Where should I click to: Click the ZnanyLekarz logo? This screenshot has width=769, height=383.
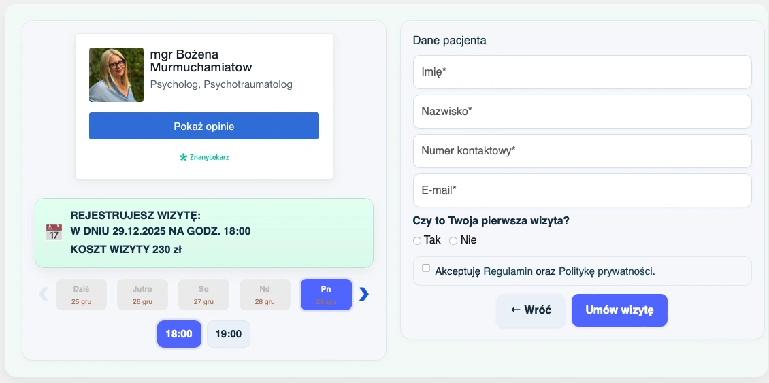coord(204,157)
